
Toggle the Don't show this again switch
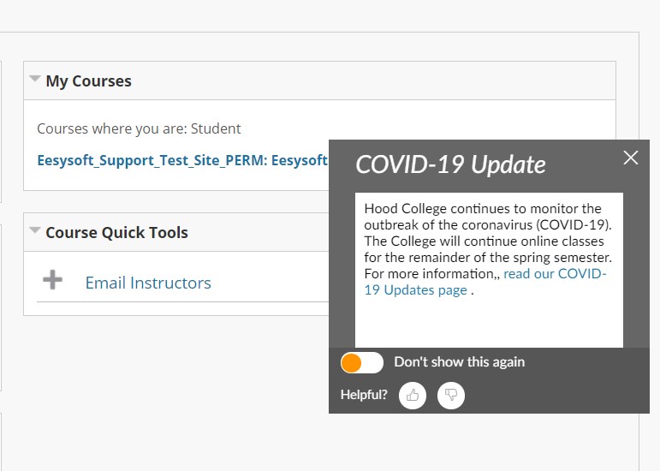tap(361, 362)
